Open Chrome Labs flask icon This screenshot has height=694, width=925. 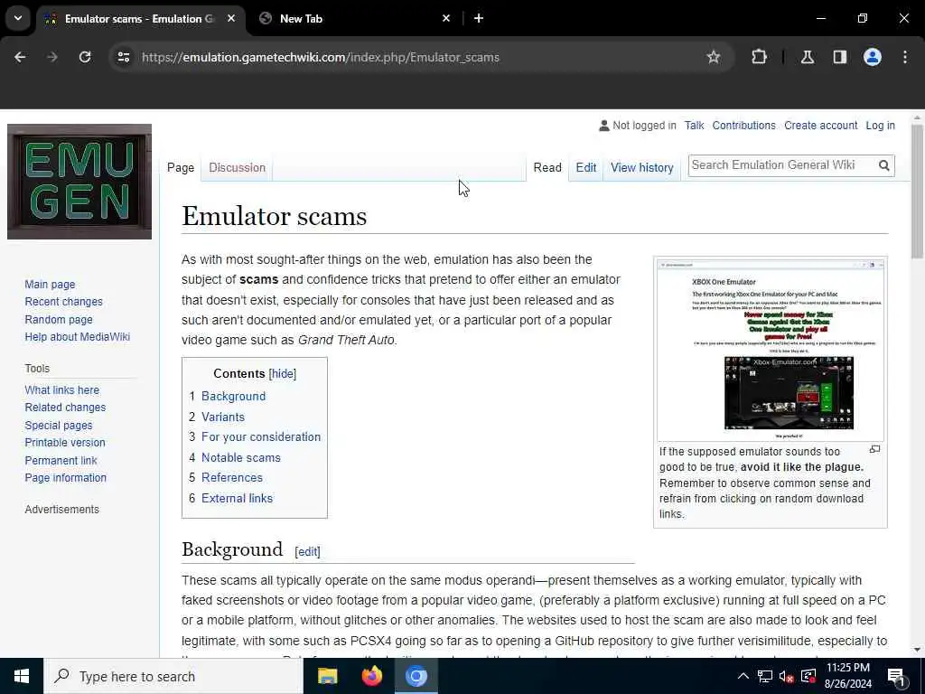(808, 57)
